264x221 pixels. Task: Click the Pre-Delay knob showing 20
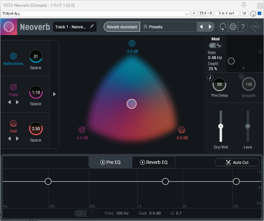pos(219,84)
